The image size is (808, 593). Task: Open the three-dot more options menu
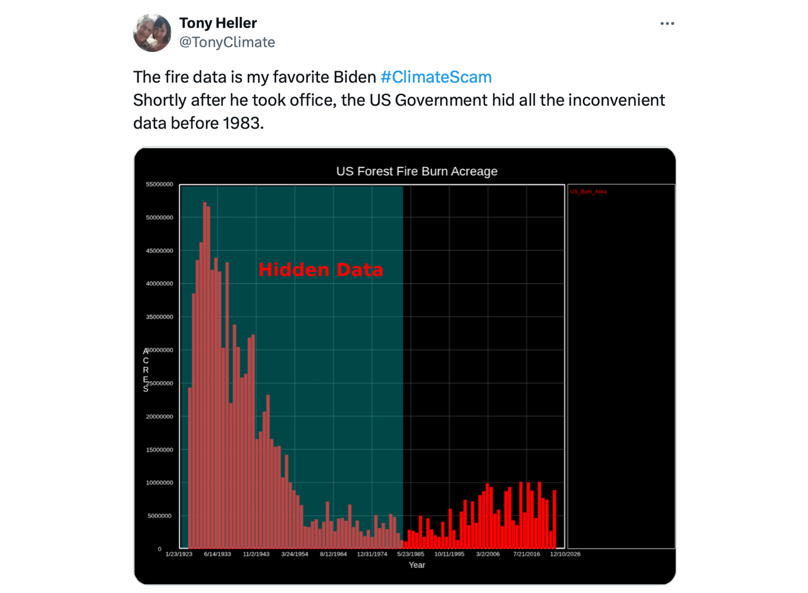pos(667,24)
